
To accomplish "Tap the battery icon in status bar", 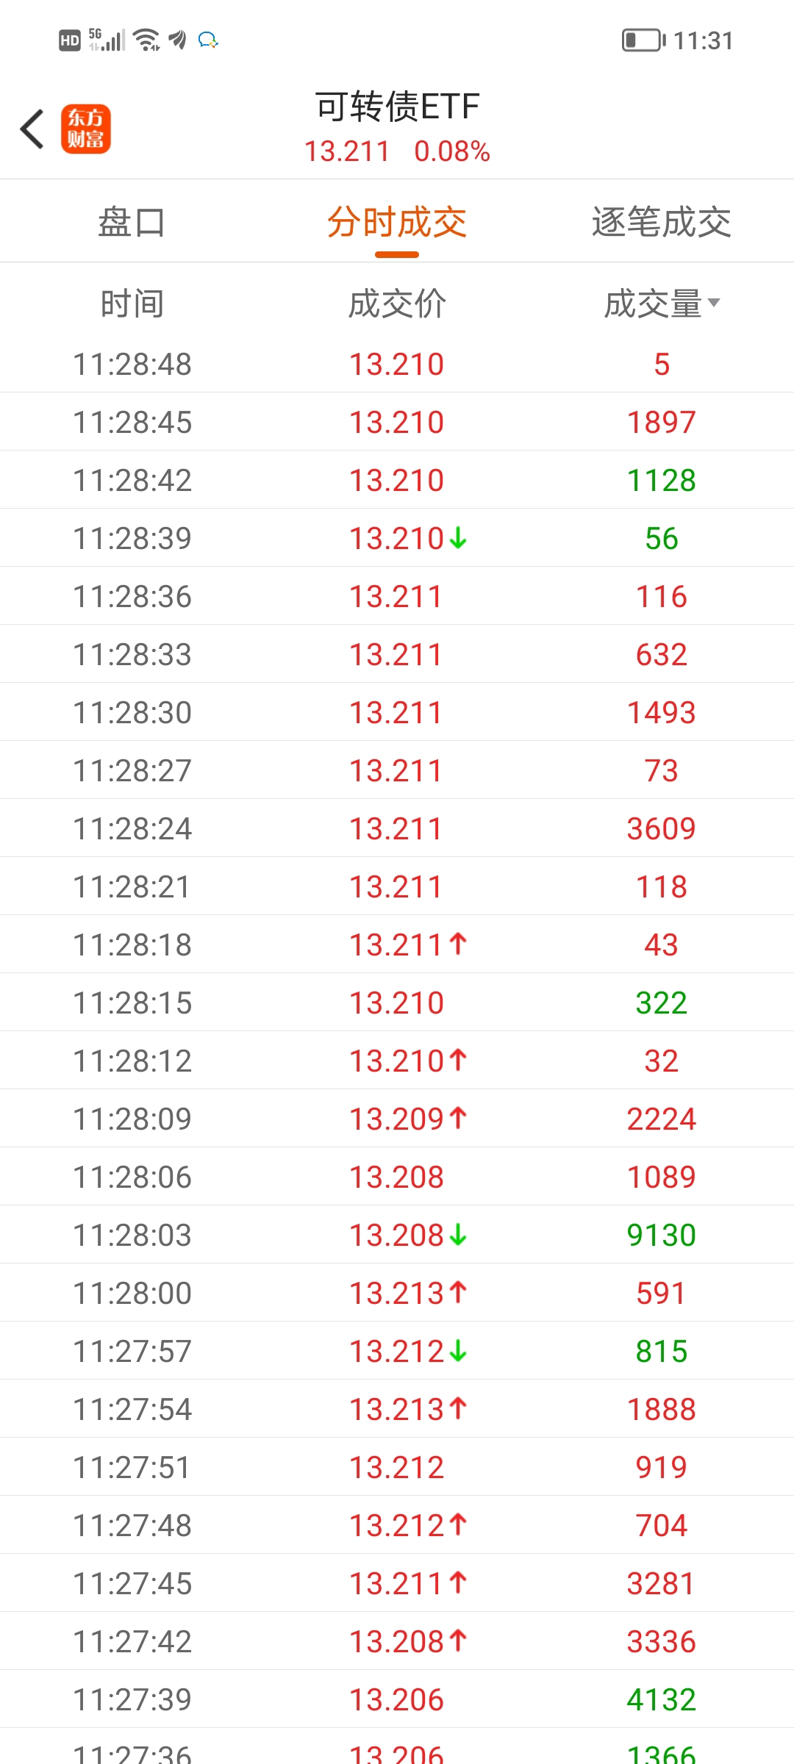I will (x=644, y=40).
